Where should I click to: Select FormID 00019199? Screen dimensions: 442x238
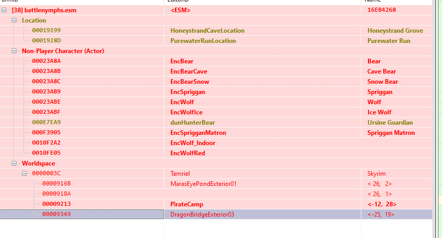click(x=46, y=31)
